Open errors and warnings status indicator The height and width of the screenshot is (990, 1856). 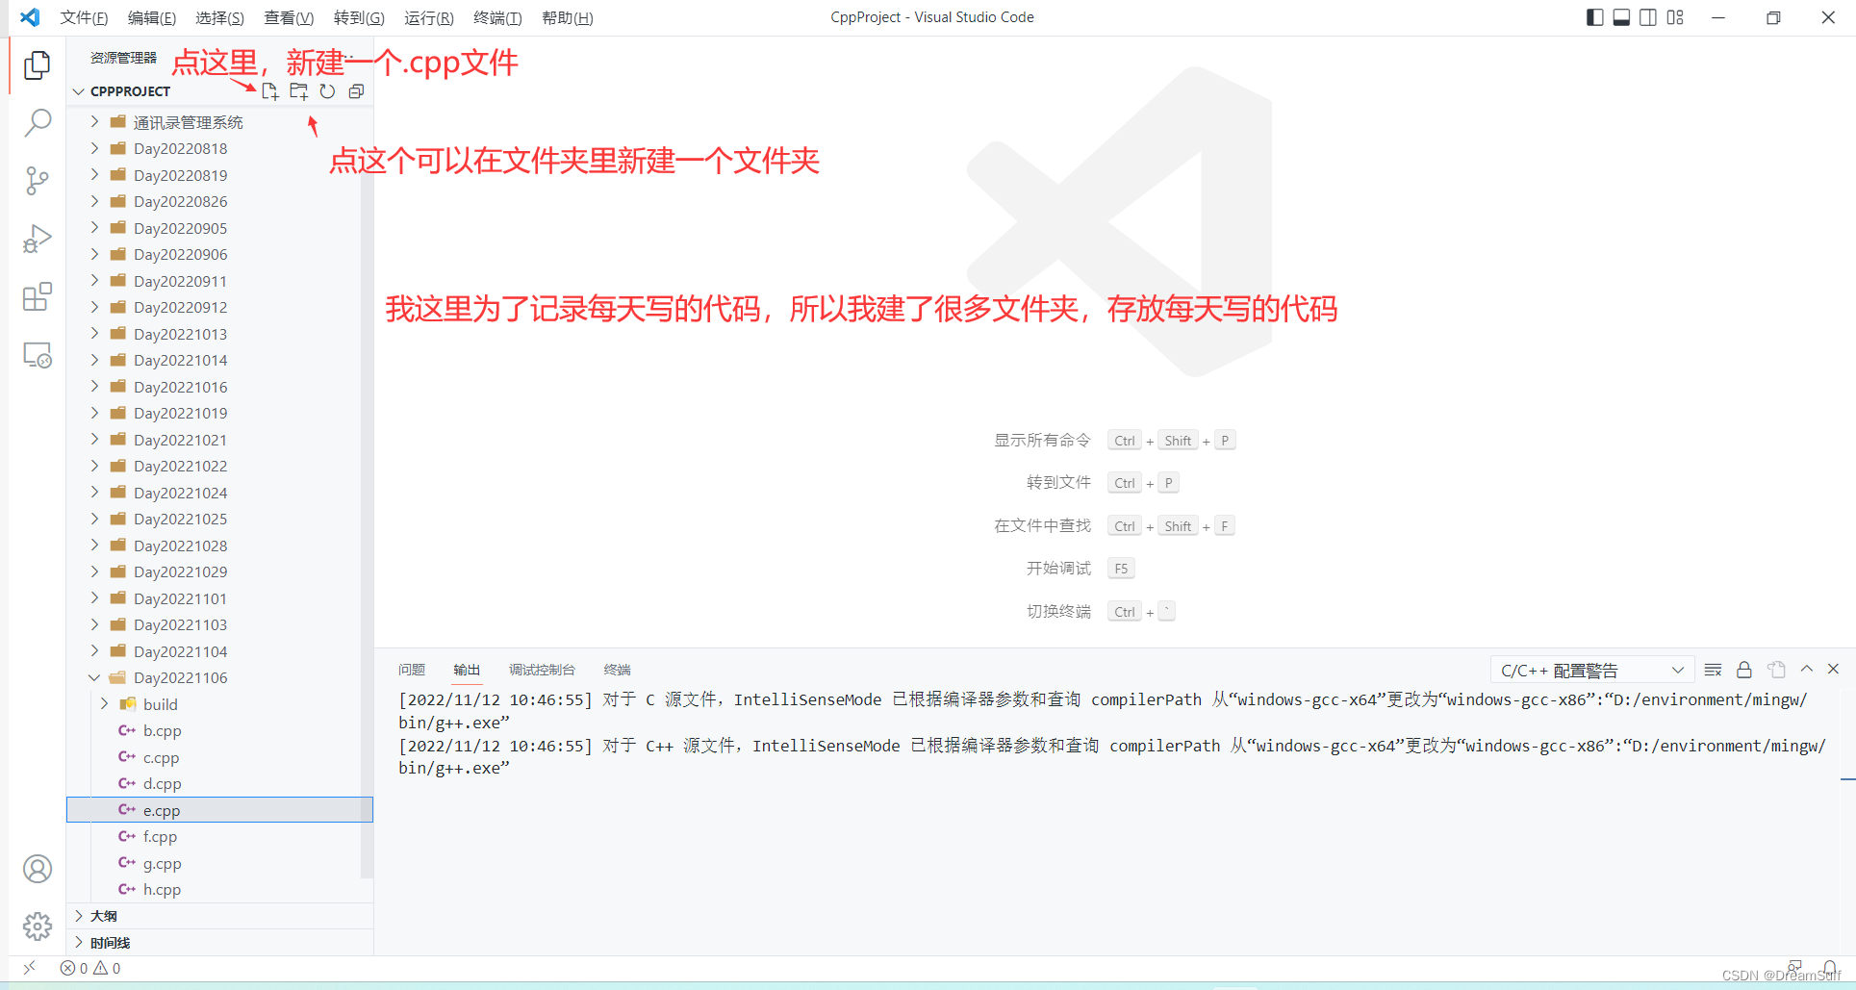pyautogui.click(x=90, y=968)
